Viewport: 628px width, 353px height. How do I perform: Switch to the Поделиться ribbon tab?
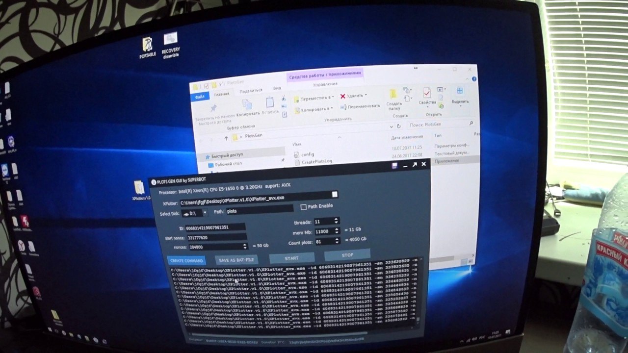coord(251,91)
